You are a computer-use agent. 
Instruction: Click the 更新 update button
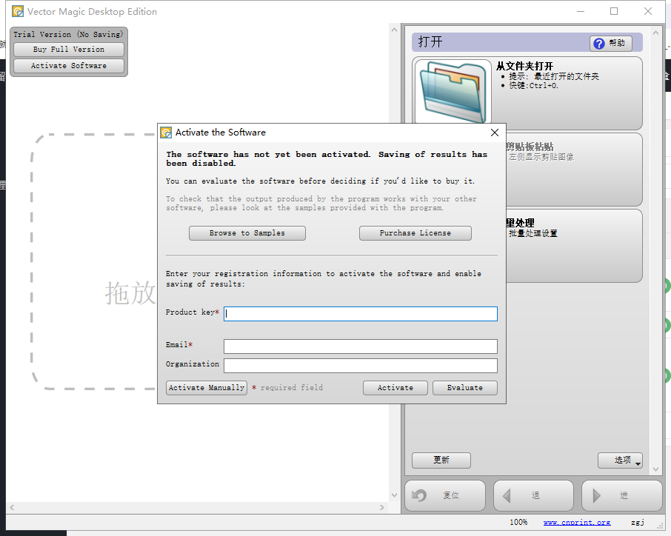(441, 460)
